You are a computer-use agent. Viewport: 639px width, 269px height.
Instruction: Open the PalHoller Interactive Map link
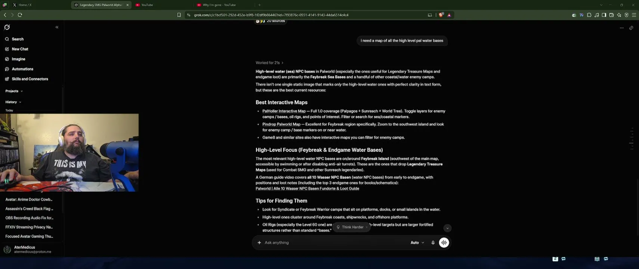284,111
